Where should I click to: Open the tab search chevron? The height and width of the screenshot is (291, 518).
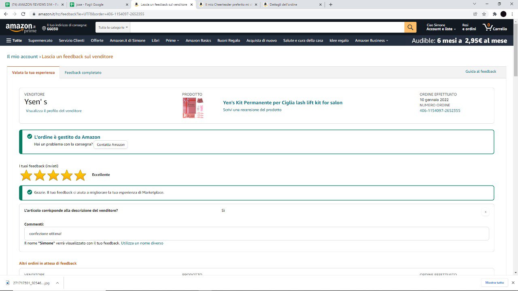click(475, 4)
